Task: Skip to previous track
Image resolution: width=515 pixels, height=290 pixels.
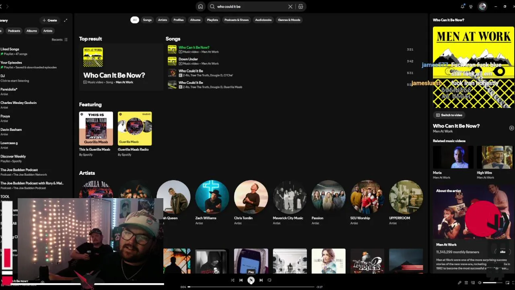Action: [241, 280]
